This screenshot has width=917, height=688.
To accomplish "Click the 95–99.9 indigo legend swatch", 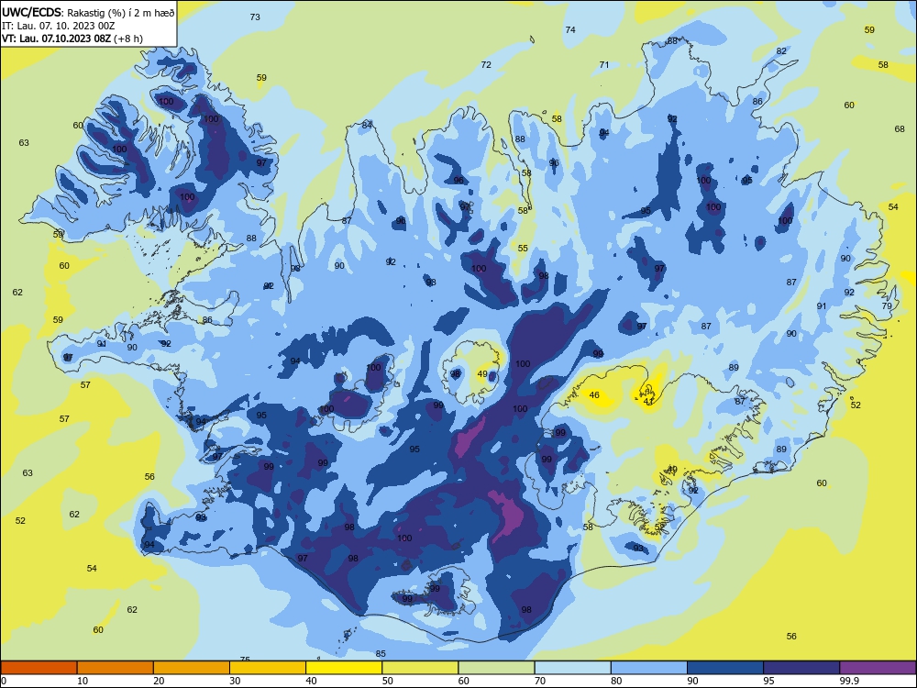I will (x=801, y=668).
